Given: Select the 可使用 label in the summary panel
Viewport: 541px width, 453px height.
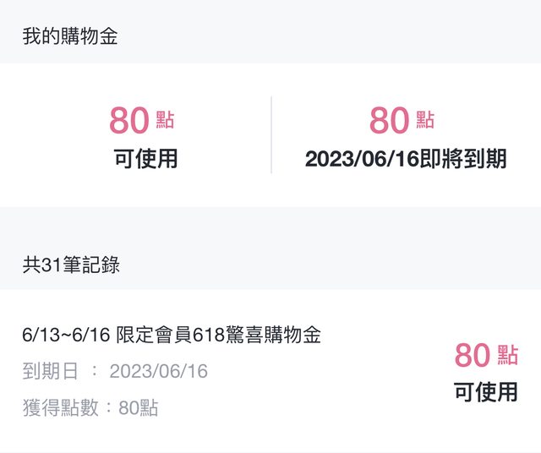Looking at the screenshot, I should click(145, 158).
